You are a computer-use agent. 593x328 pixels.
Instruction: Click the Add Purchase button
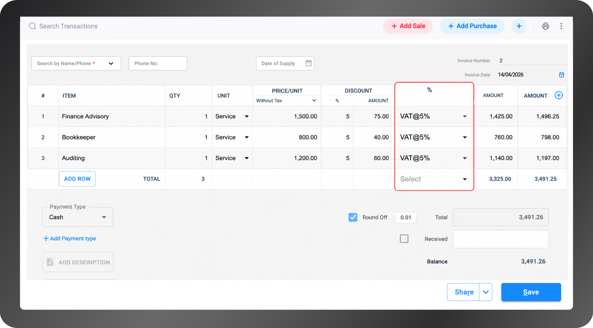pos(472,26)
